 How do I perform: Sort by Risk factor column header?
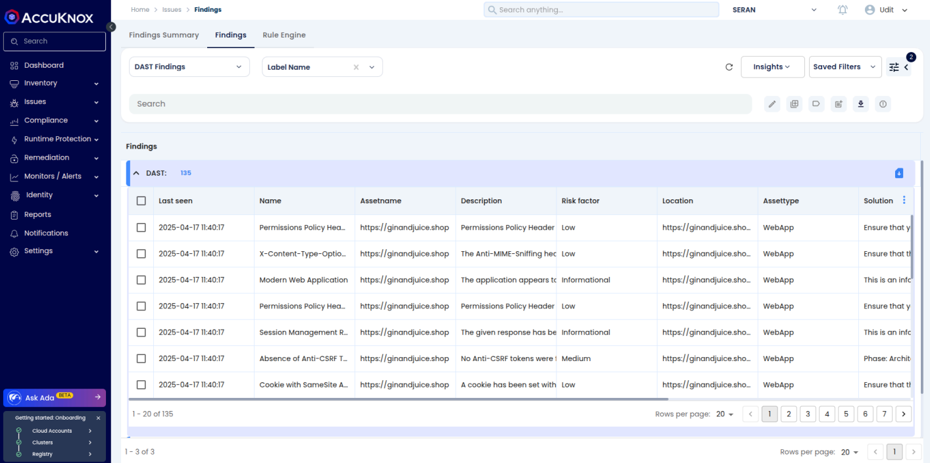580,201
